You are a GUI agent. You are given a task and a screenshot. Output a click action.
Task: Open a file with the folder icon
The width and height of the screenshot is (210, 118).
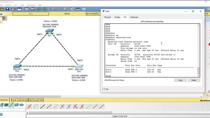pos(1,9)
